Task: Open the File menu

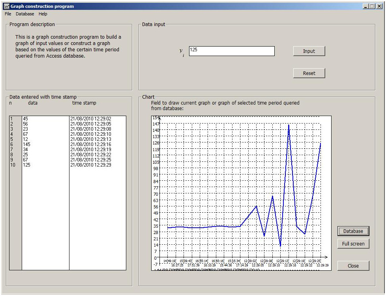Action: pyautogui.click(x=8, y=14)
